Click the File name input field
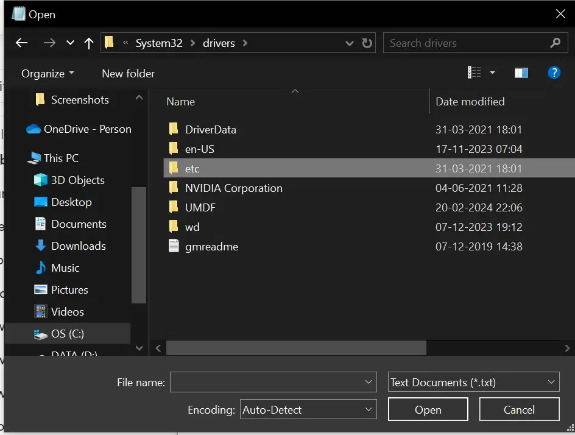This screenshot has height=435, width=575. point(267,383)
